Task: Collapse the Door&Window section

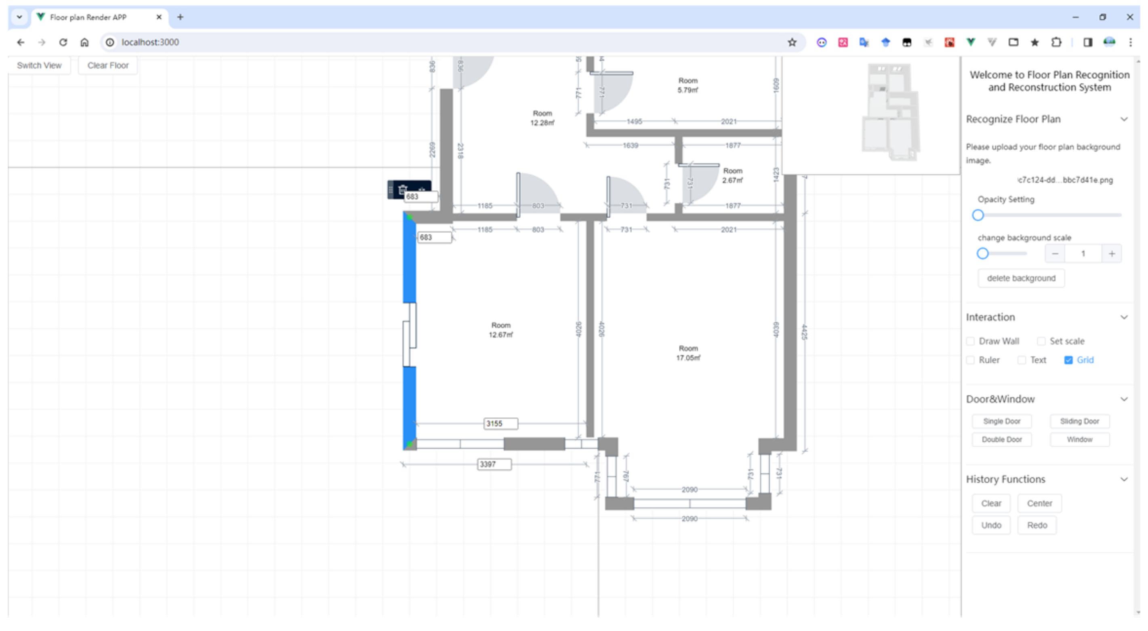Action: click(x=1124, y=399)
